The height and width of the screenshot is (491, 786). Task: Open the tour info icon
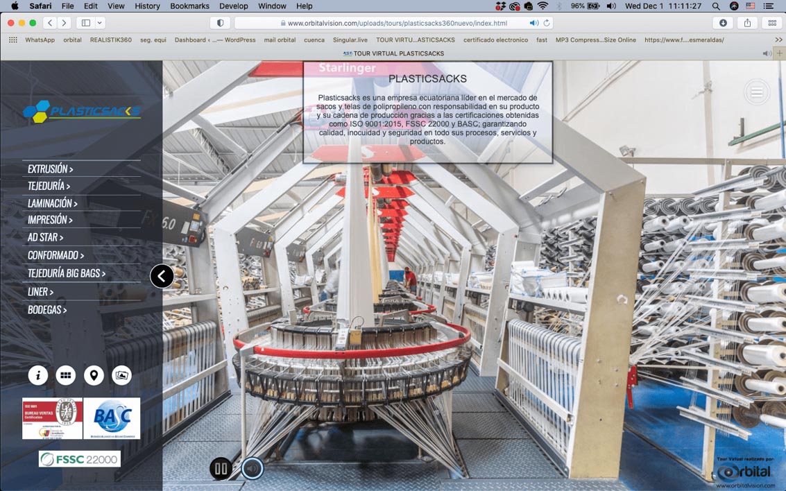(37, 375)
